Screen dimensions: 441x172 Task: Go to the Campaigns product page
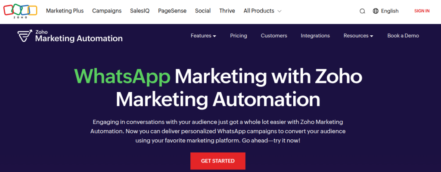107,11
